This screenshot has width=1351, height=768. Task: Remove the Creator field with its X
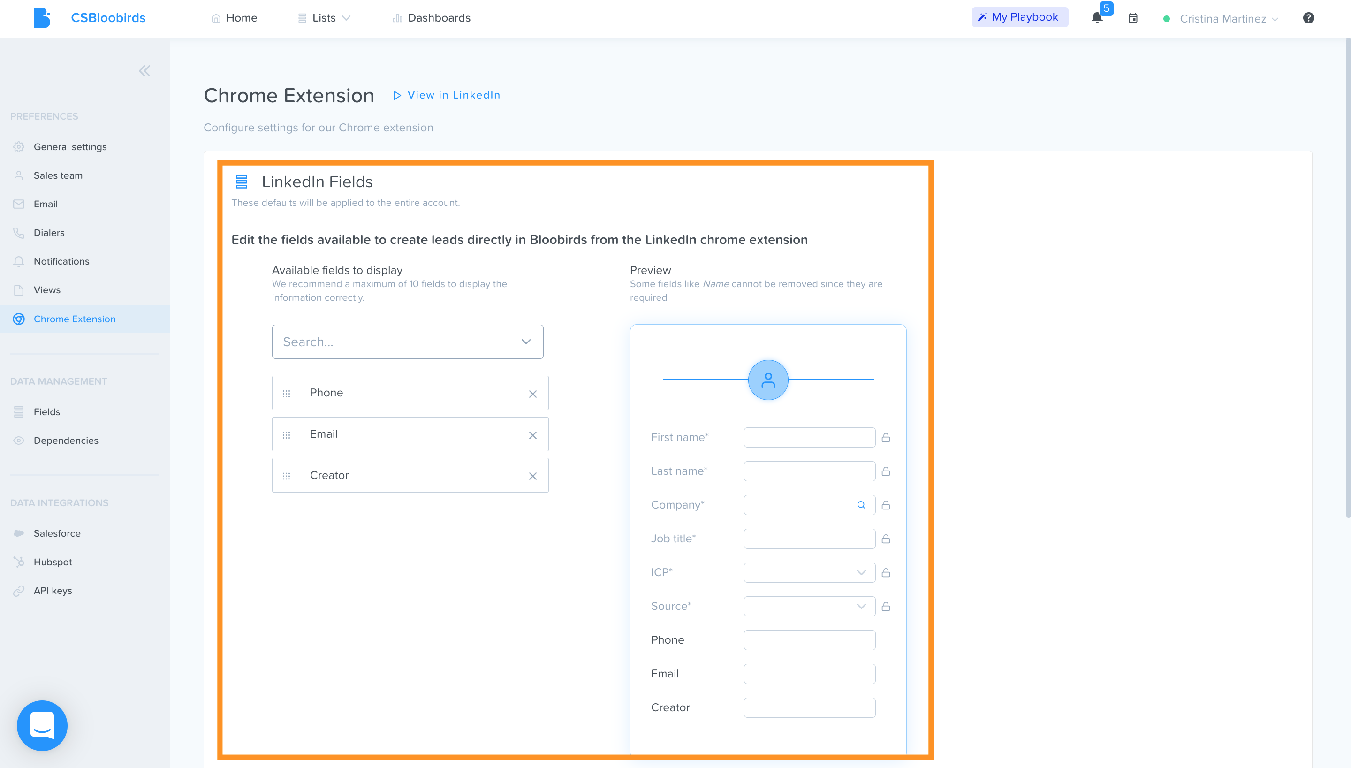[x=532, y=476]
